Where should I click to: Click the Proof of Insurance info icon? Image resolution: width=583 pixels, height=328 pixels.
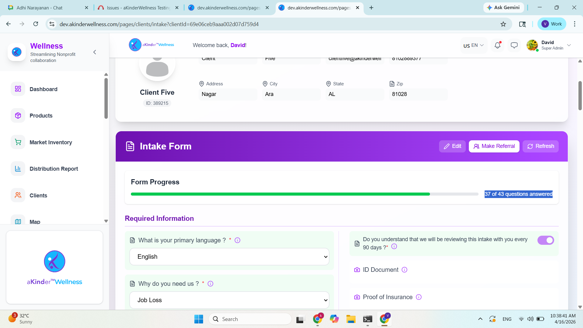(419, 297)
